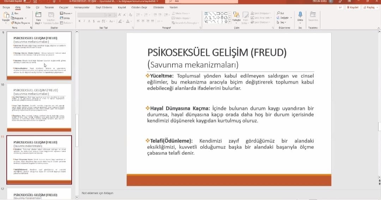Click the Kaydet record button top right
The width and height of the screenshot is (381, 200).
tap(352, 7)
